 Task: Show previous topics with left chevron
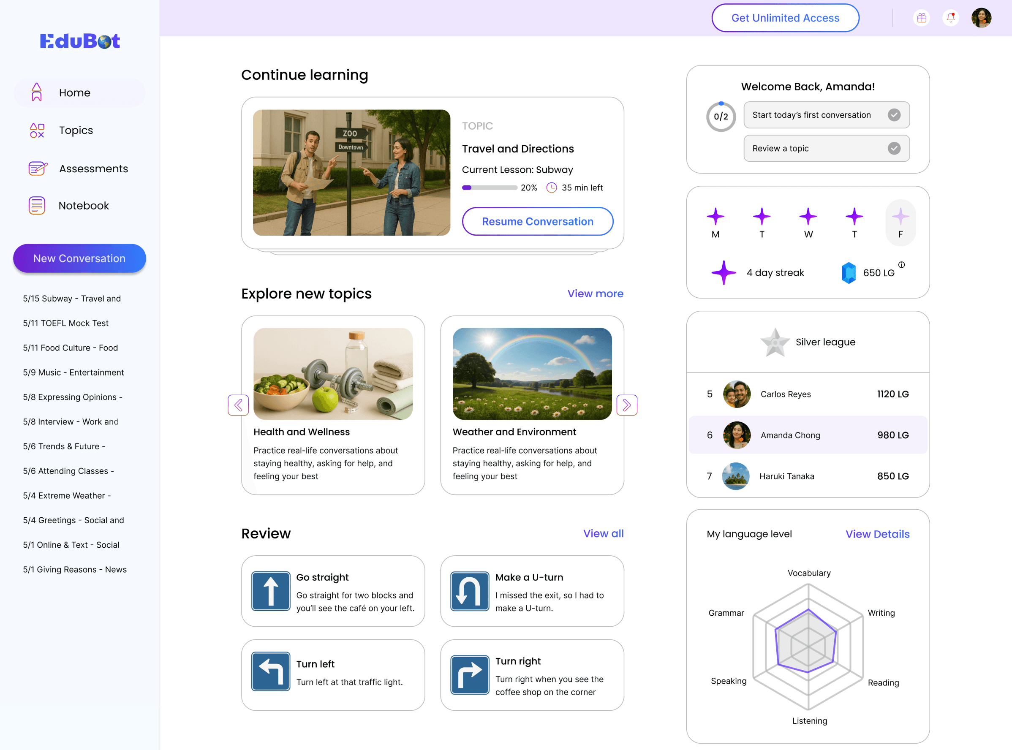point(238,405)
